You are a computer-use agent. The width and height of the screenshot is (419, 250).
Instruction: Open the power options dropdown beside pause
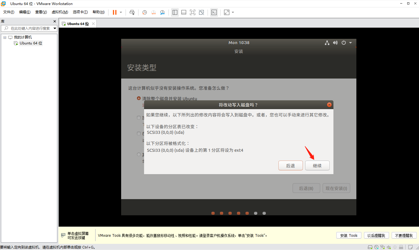(x=121, y=12)
